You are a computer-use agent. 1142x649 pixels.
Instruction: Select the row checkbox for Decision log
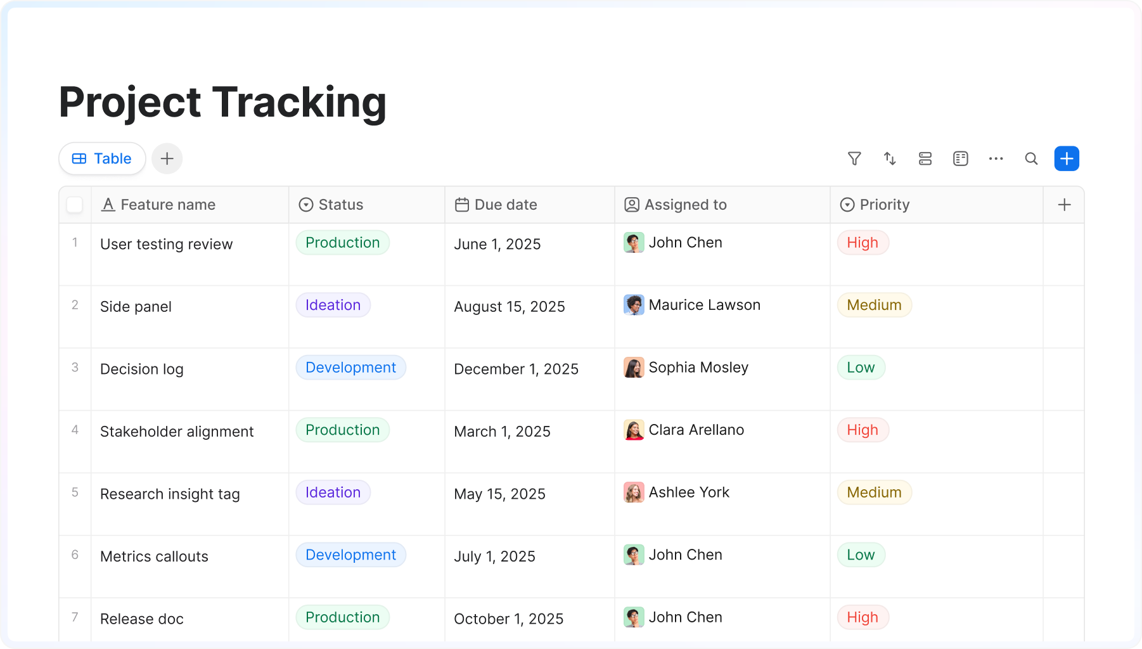75,368
